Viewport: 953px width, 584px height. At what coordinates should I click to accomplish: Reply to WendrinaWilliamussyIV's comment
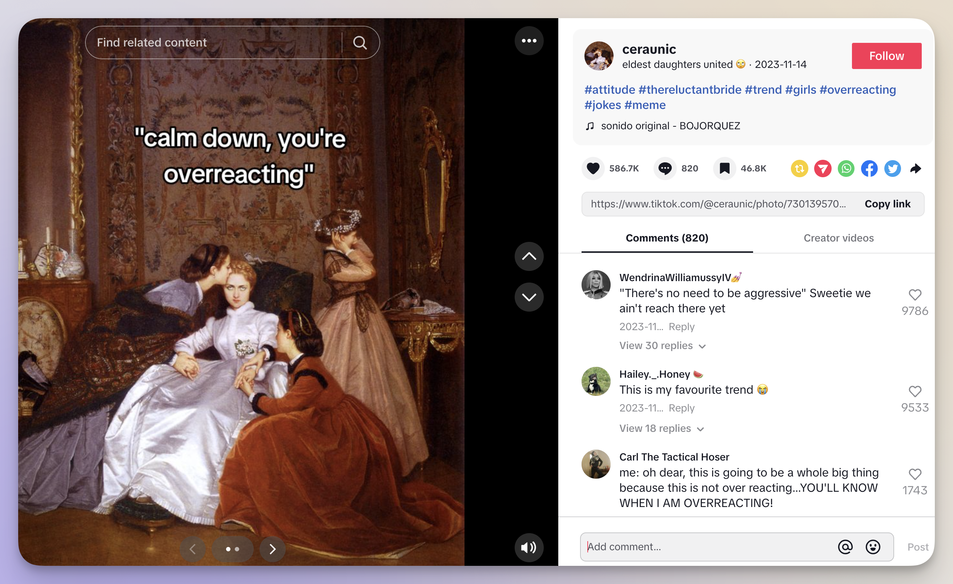pyautogui.click(x=681, y=327)
